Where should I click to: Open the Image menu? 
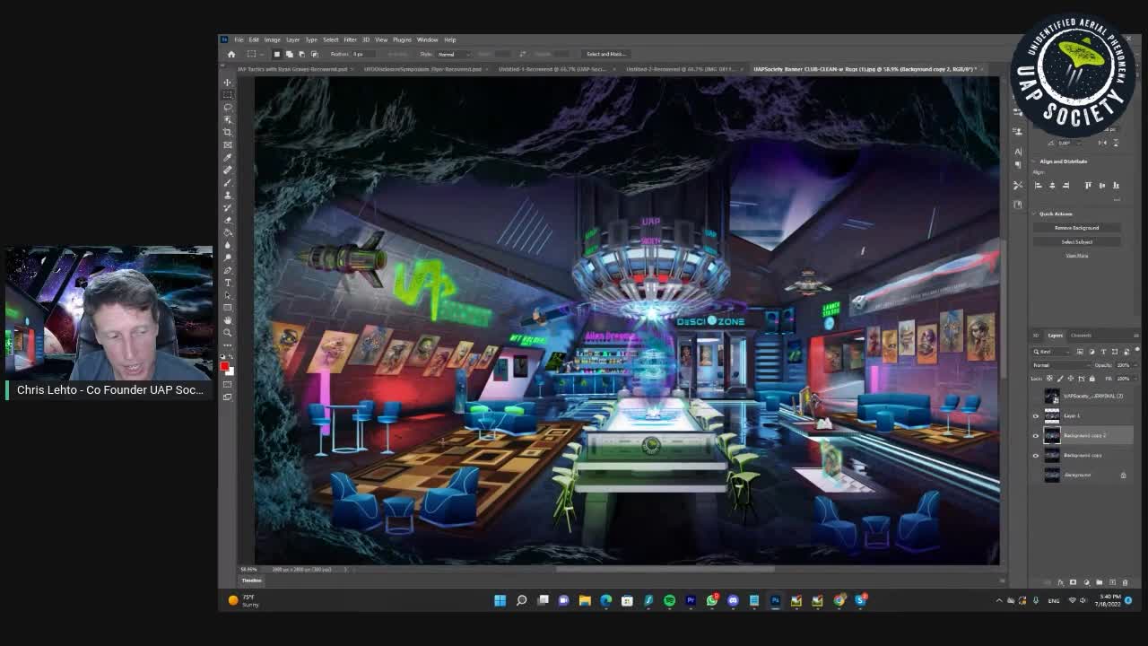(x=272, y=39)
